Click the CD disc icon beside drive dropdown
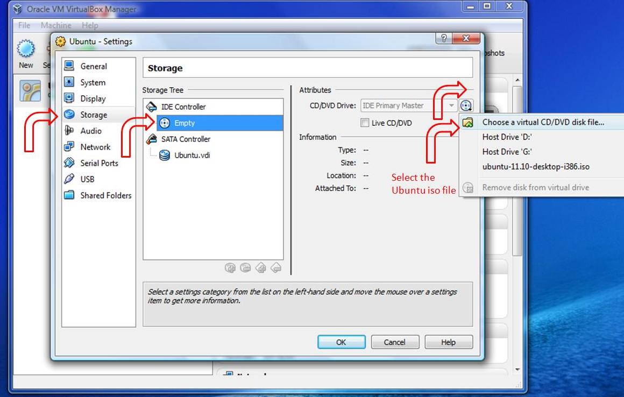This screenshot has height=397, width=624. [466, 105]
